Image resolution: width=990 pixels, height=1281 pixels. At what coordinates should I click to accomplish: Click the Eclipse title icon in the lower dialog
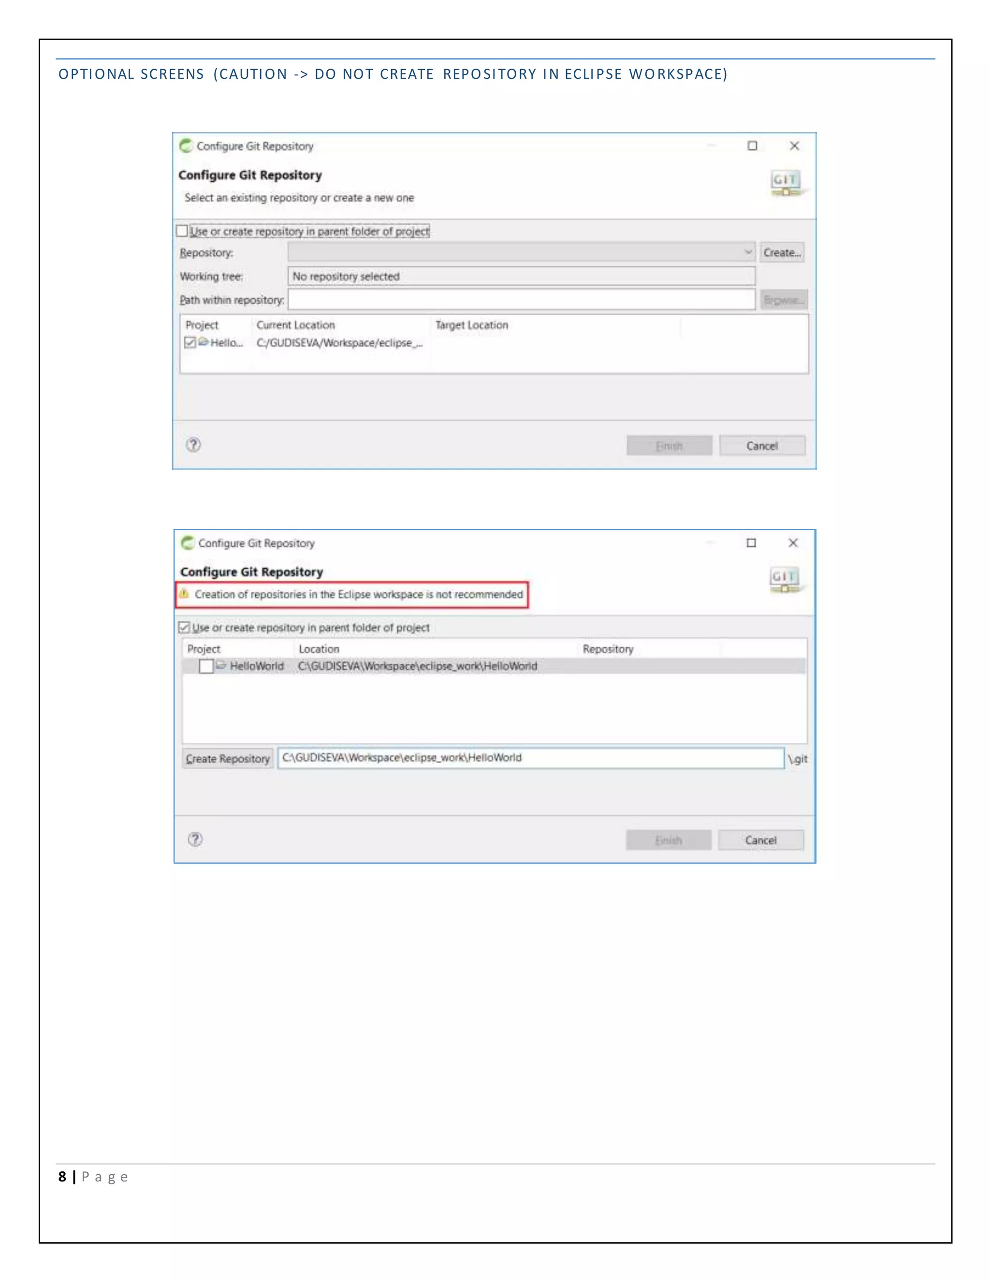pyautogui.click(x=188, y=542)
